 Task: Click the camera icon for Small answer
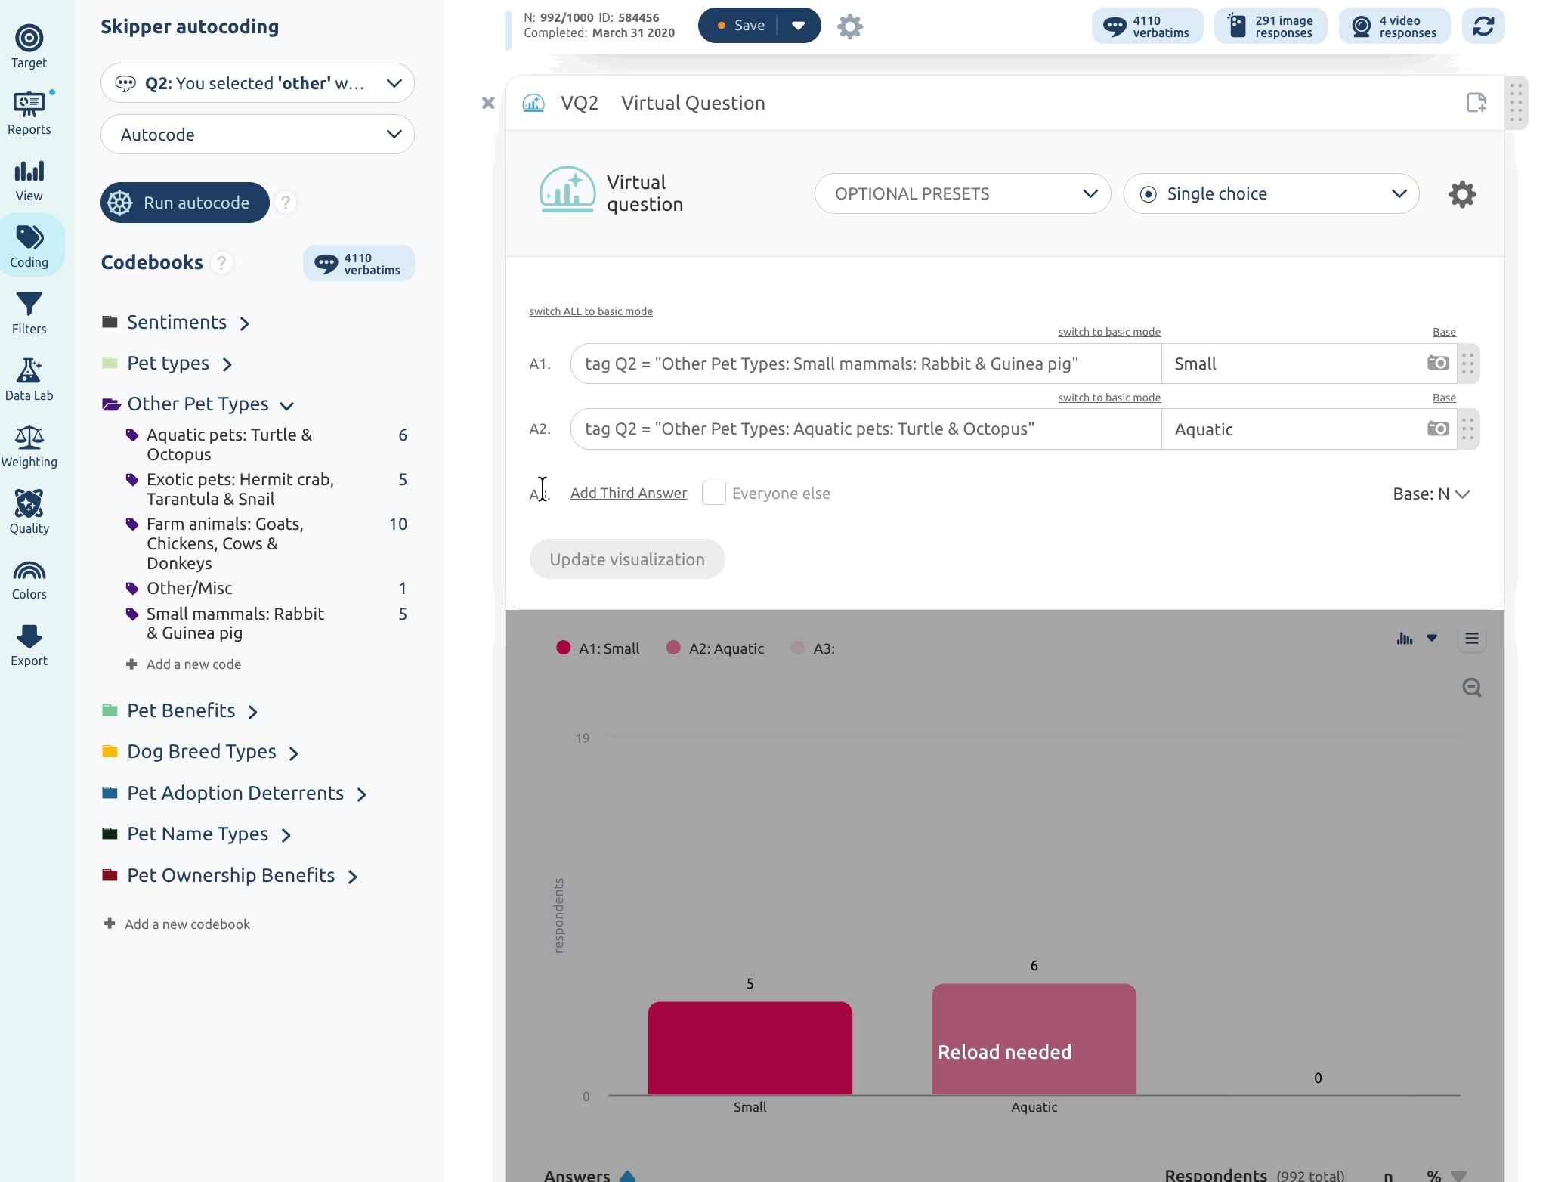coord(1437,364)
